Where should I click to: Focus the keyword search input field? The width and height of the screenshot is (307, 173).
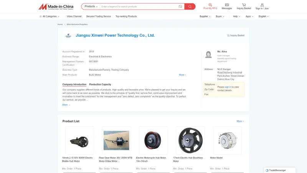(139, 7)
